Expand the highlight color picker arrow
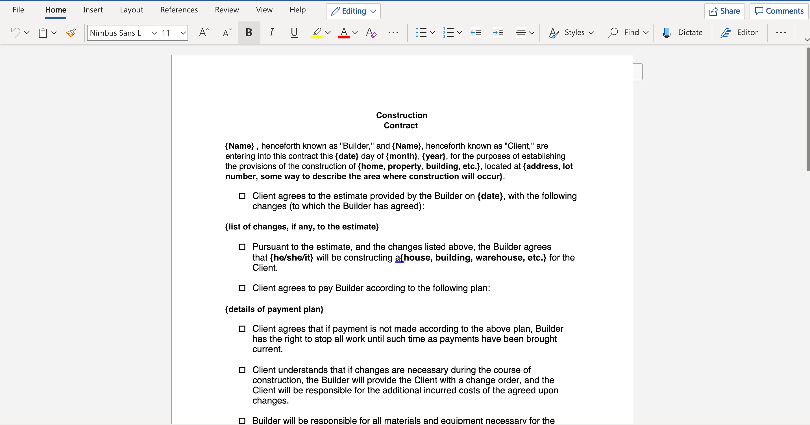The height and width of the screenshot is (425, 810). 328,32
